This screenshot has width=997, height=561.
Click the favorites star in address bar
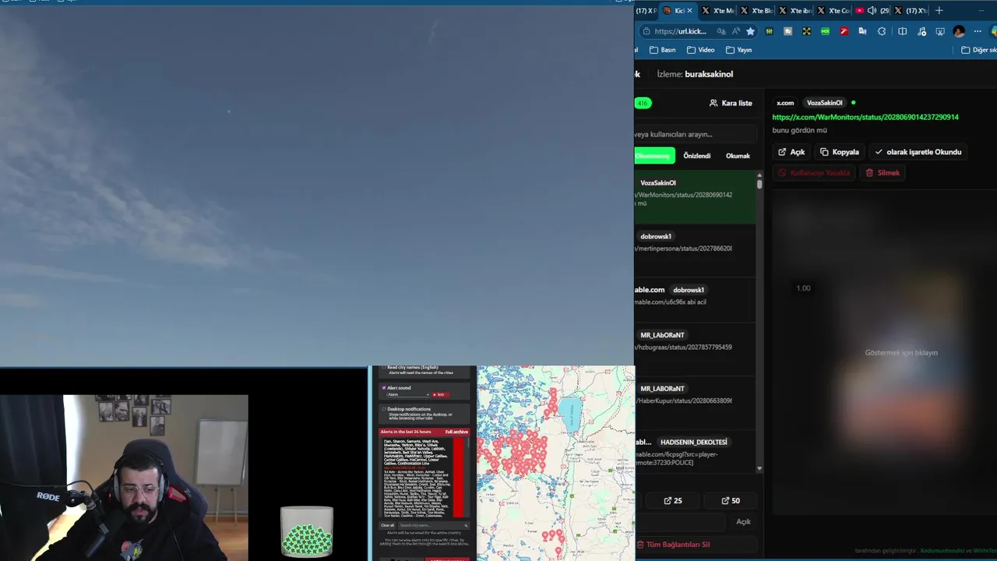[x=750, y=31]
